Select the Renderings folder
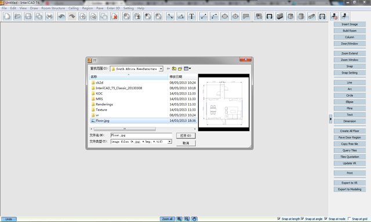 [104, 104]
